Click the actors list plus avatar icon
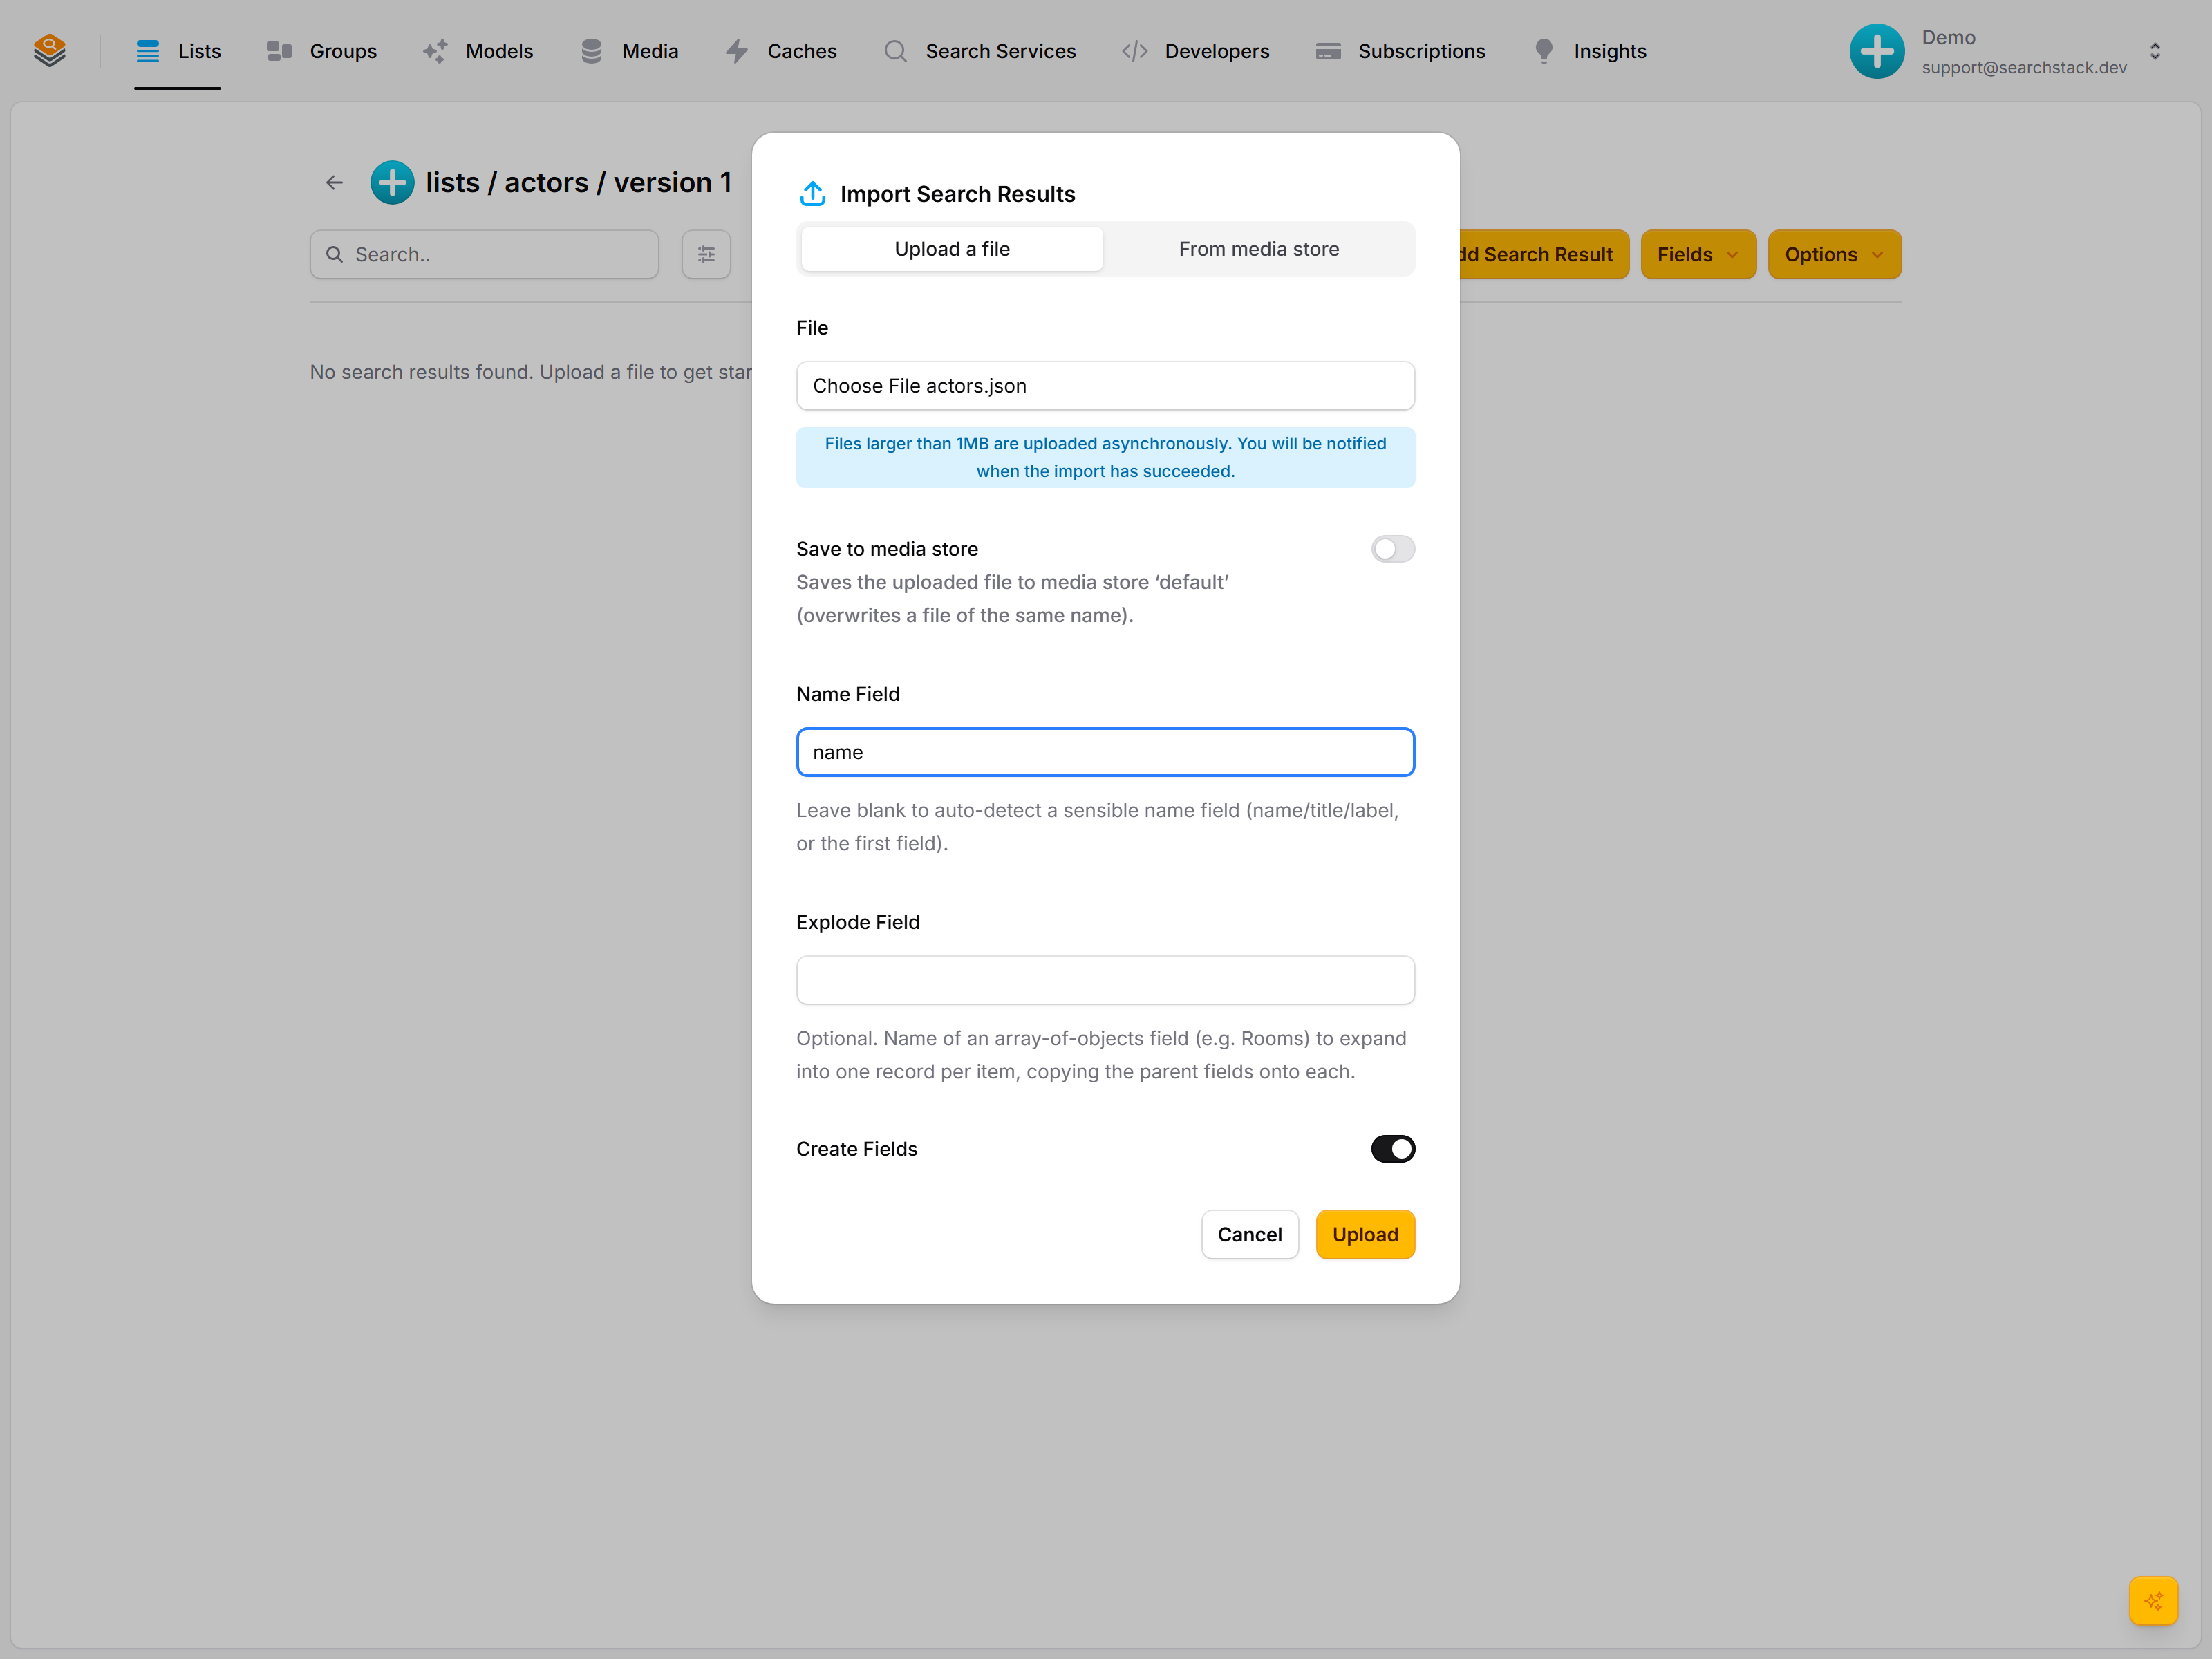The height and width of the screenshot is (1659, 2212). point(392,182)
